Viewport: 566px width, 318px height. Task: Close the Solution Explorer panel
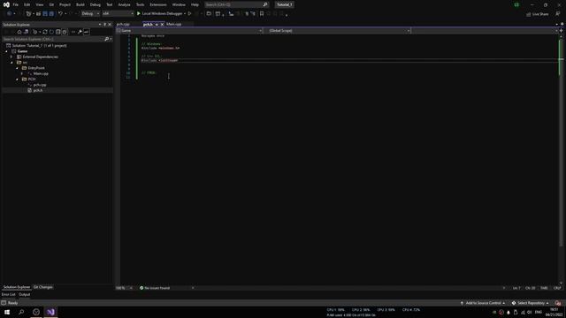110,25
